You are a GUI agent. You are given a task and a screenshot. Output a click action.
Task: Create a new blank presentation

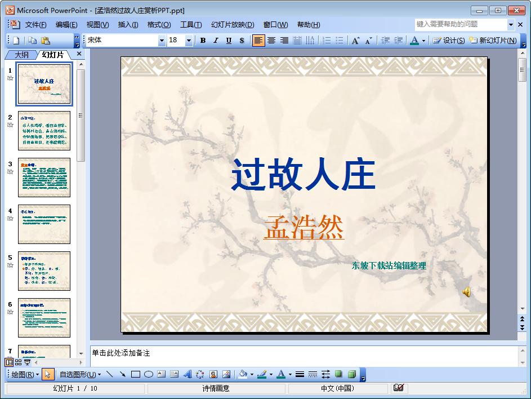pyautogui.click(x=16, y=41)
